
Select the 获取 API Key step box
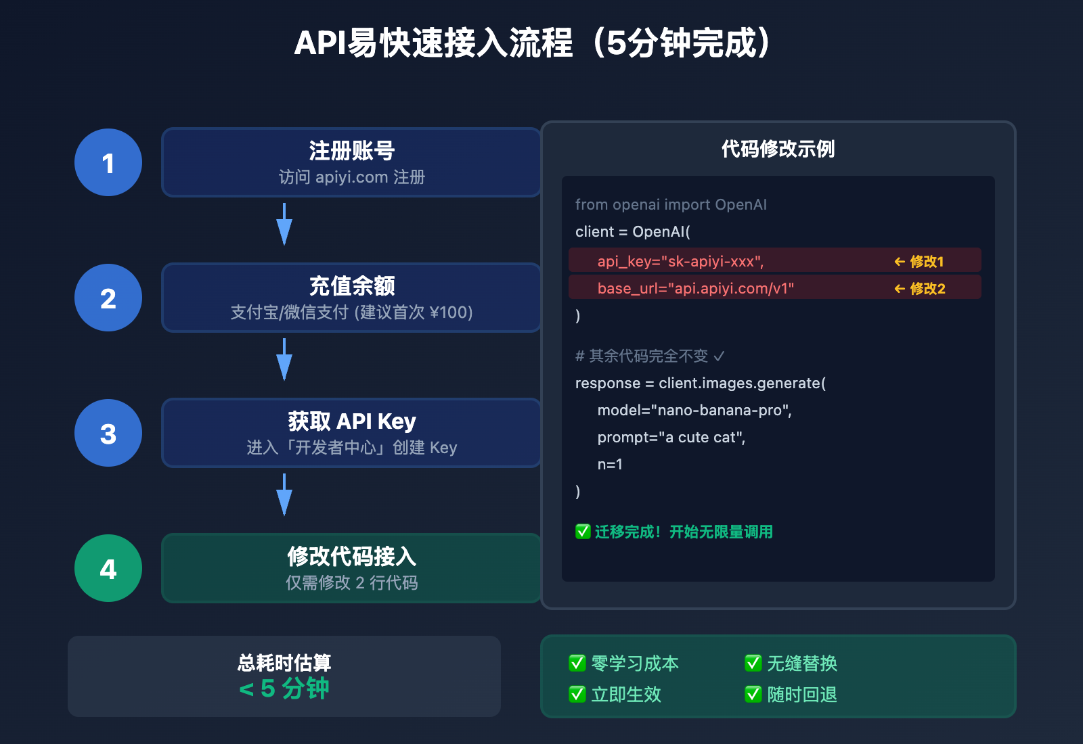351,433
